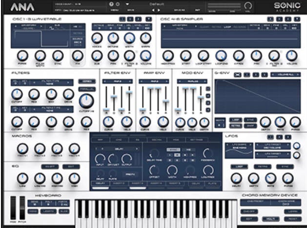
Task: Click the Macro 1 knob
Action: 22,149
